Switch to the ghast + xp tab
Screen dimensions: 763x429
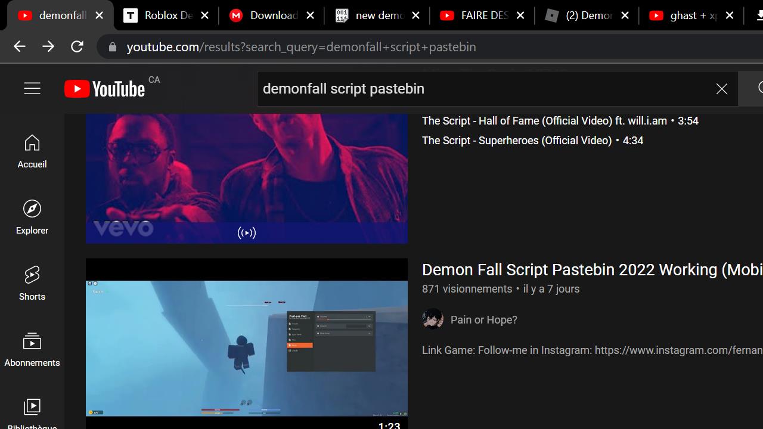coord(686,15)
